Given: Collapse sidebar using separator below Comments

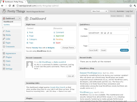Looking at the screenshot, I should pos(12,50).
